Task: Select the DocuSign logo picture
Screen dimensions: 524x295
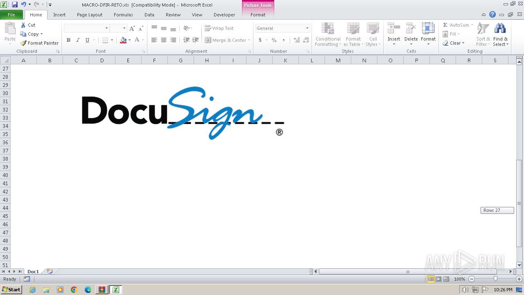Action: 183,113
